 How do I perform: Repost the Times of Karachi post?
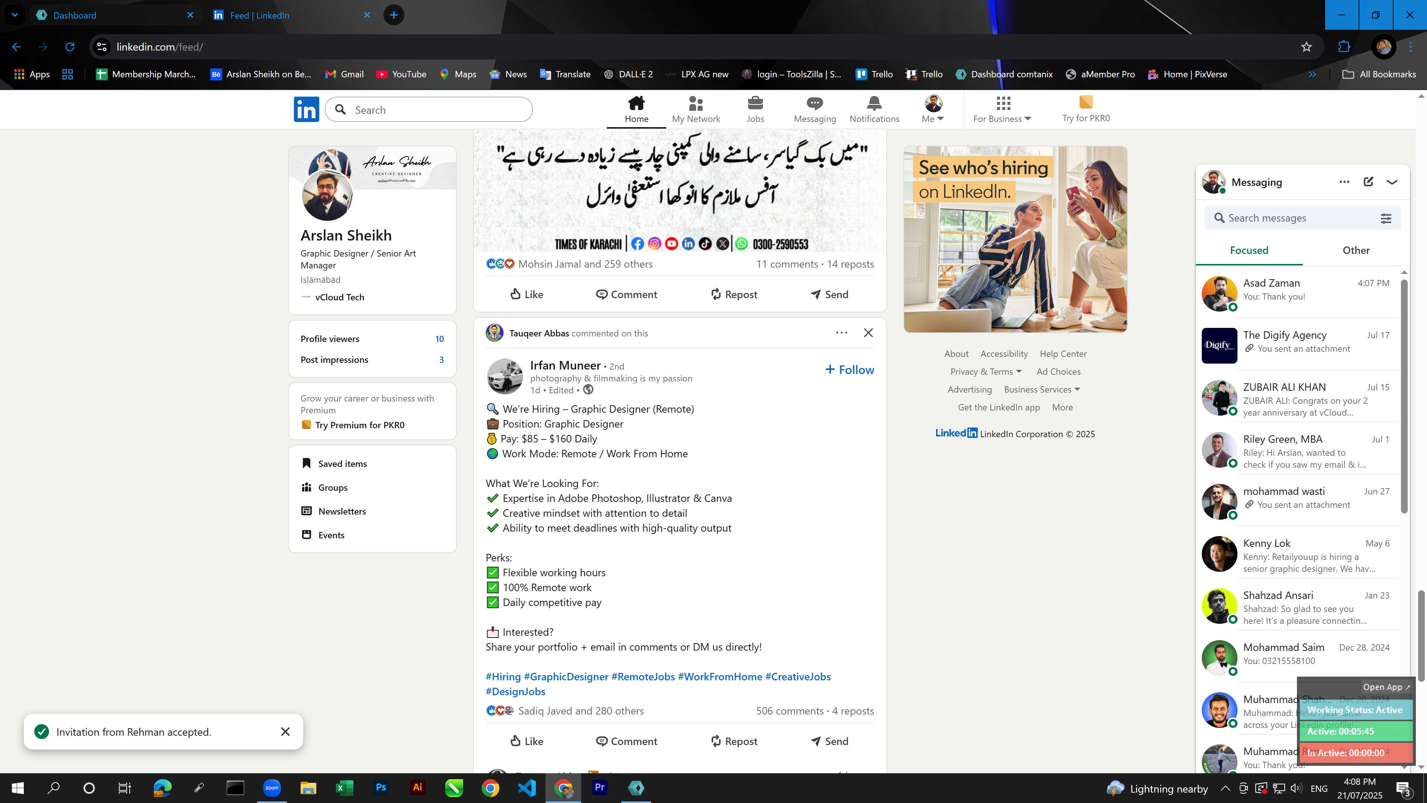coord(734,295)
